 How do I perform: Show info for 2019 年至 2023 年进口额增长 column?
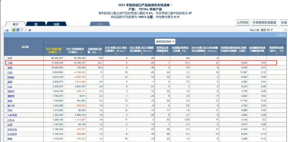116,53
